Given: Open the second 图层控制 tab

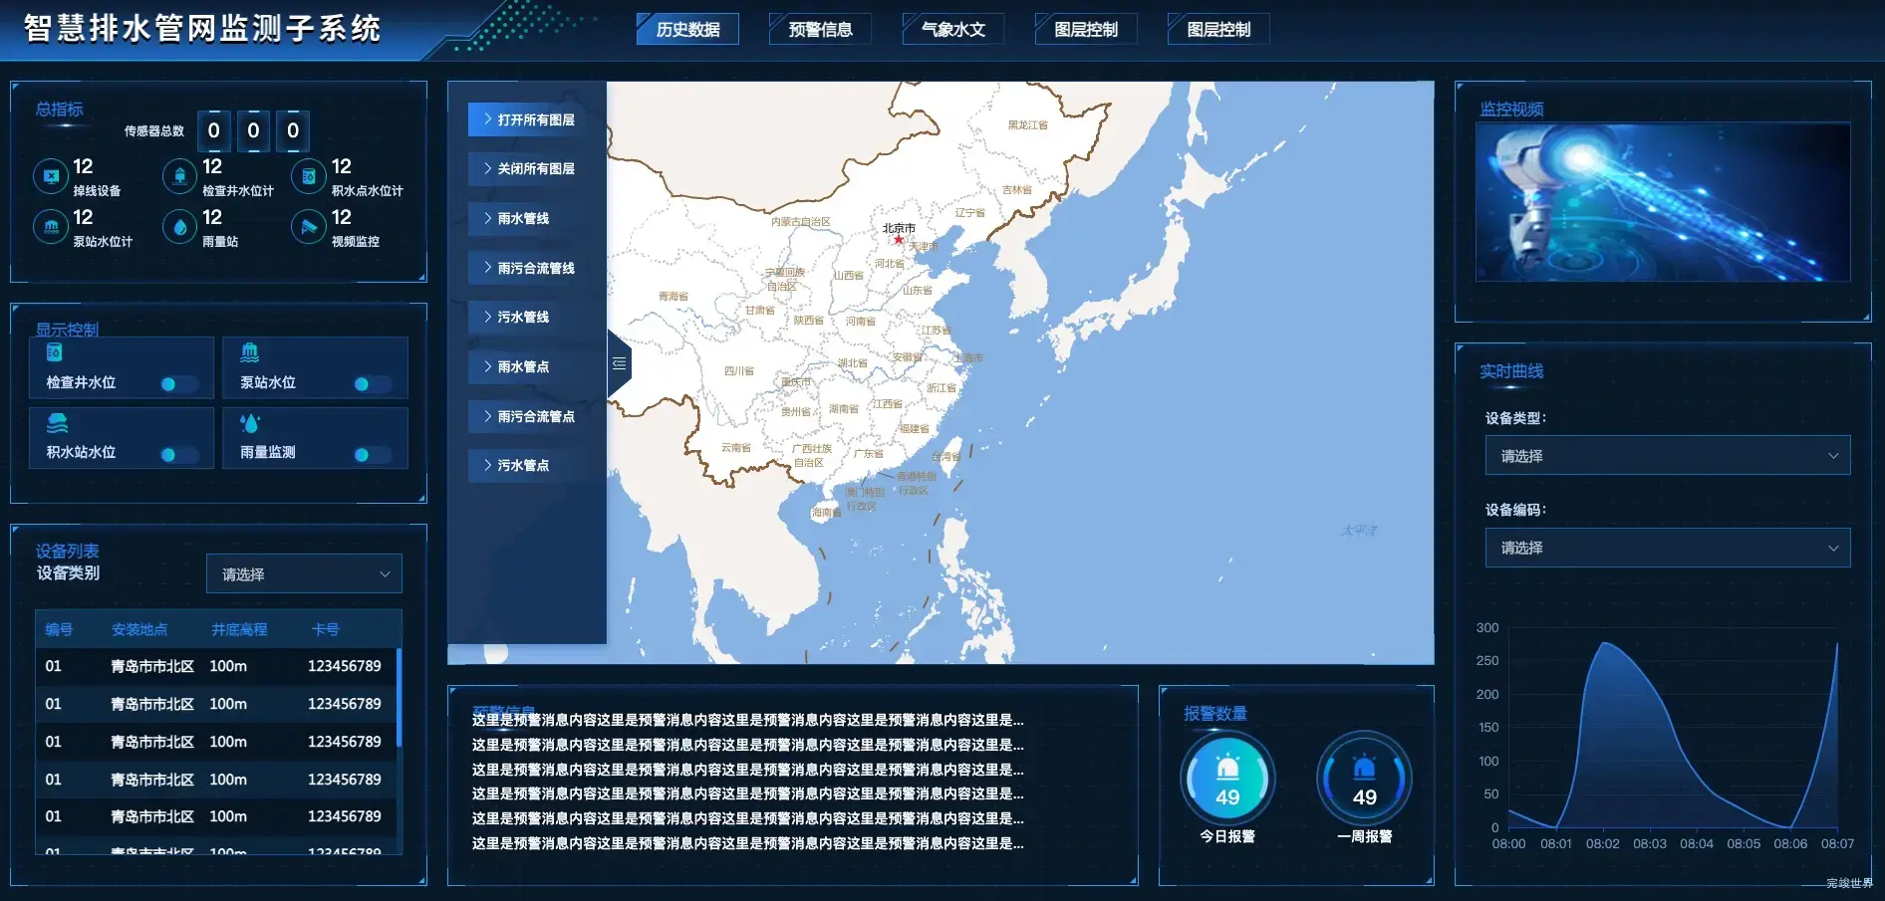Looking at the screenshot, I should (x=1218, y=29).
